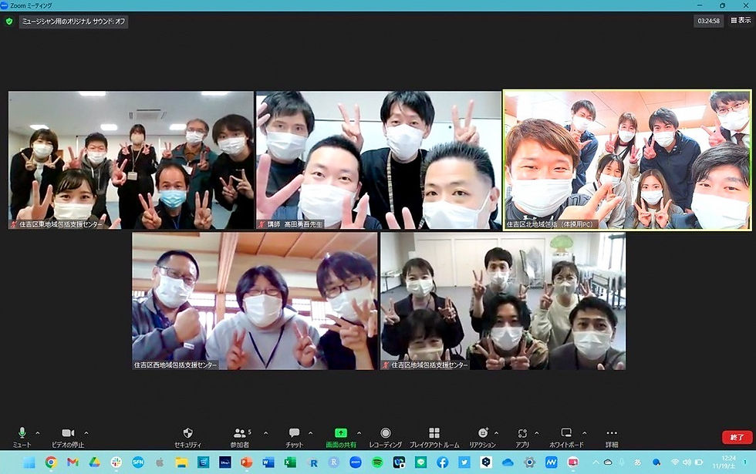Image resolution: width=756 pixels, height=474 pixels.
Task: Open Disney+ from the taskbar
Action: coord(224,462)
